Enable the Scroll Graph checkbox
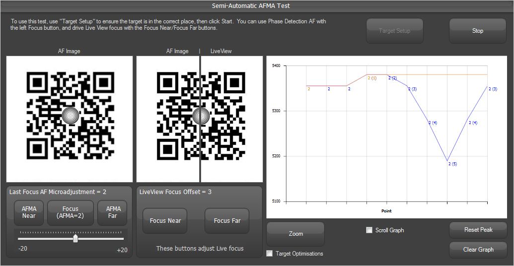 369,230
